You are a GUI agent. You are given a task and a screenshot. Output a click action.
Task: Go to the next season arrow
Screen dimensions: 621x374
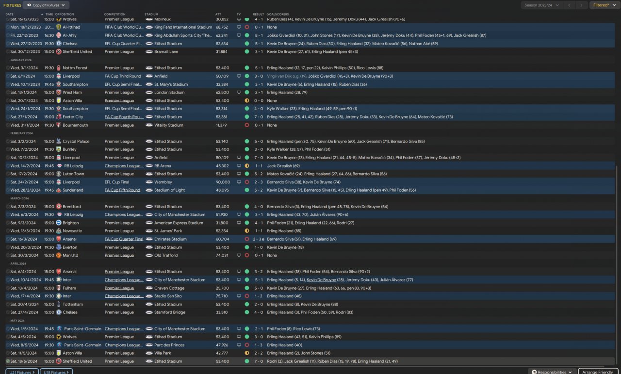(x=581, y=5)
